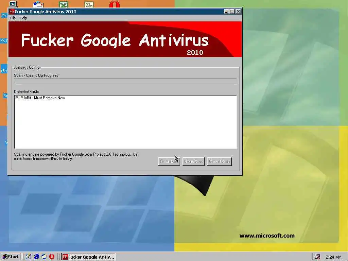Click the Detected Viruts label
This screenshot has height=261, width=348.
pos(27,92)
